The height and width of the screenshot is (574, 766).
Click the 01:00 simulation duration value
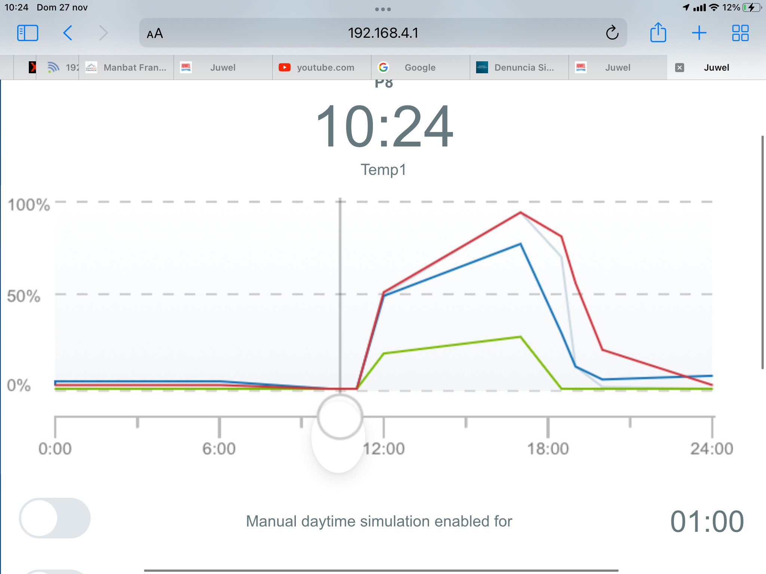tap(707, 521)
